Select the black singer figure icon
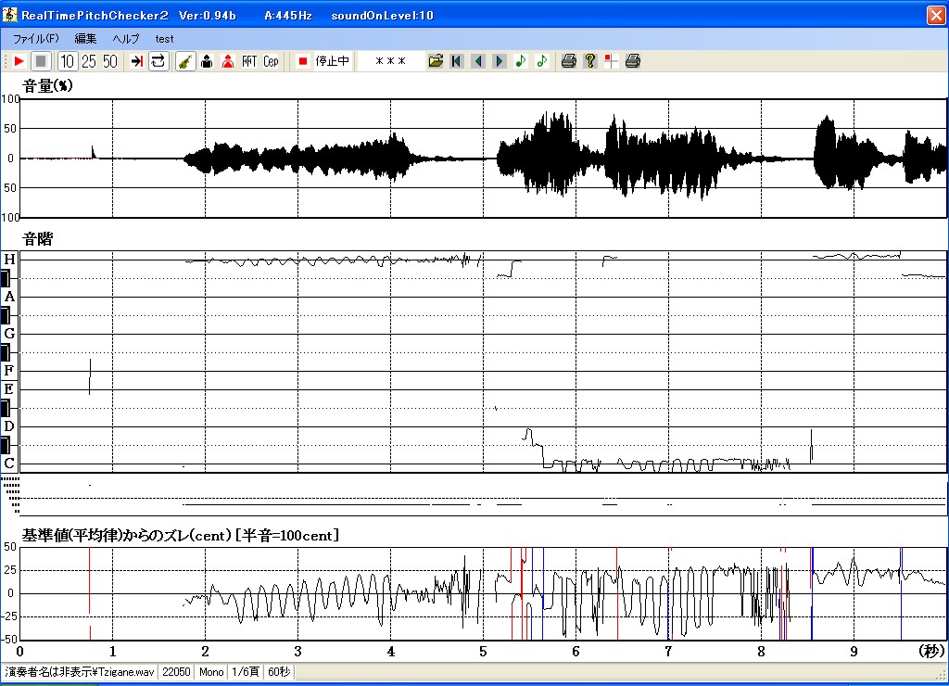The image size is (949, 686). pos(207,61)
